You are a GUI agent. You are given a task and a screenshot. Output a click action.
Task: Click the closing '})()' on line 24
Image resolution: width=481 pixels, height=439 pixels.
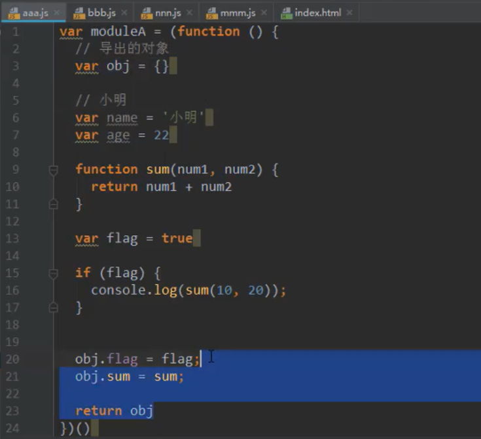(x=75, y=429)
